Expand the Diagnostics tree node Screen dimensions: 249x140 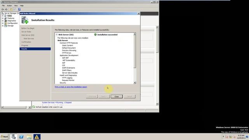pos(3,21)
